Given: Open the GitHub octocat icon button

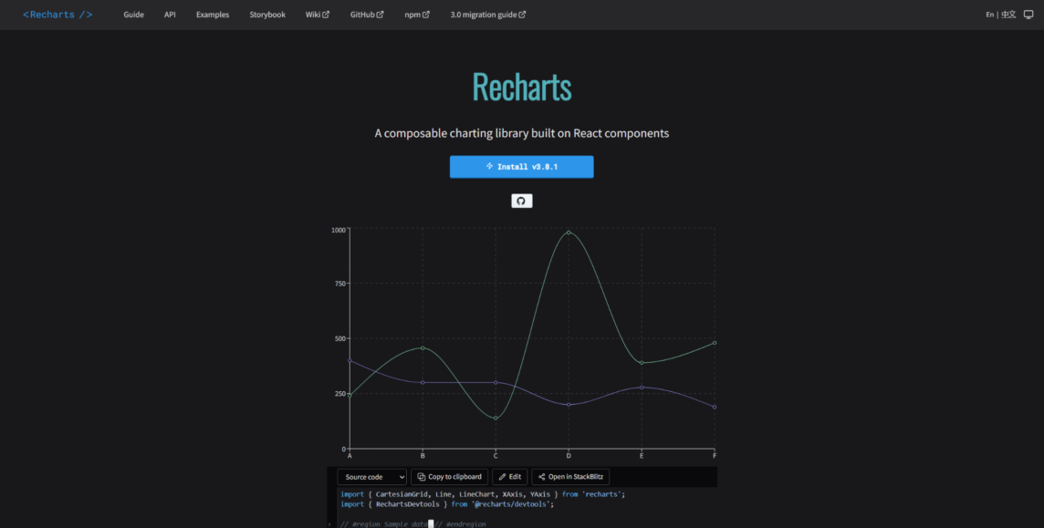Looking at the screenshot, I should point(521,201).
